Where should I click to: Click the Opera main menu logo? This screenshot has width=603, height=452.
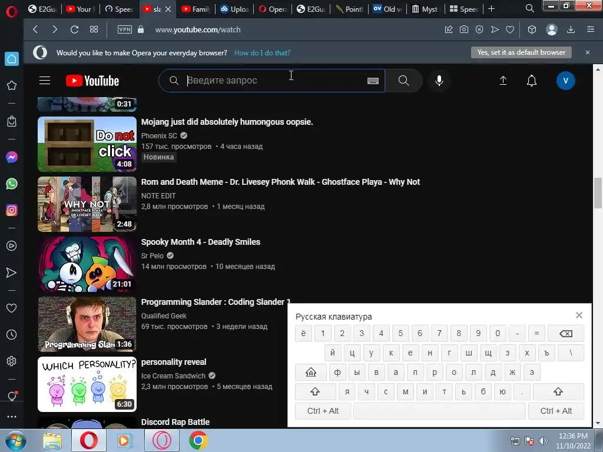[12, 11]
